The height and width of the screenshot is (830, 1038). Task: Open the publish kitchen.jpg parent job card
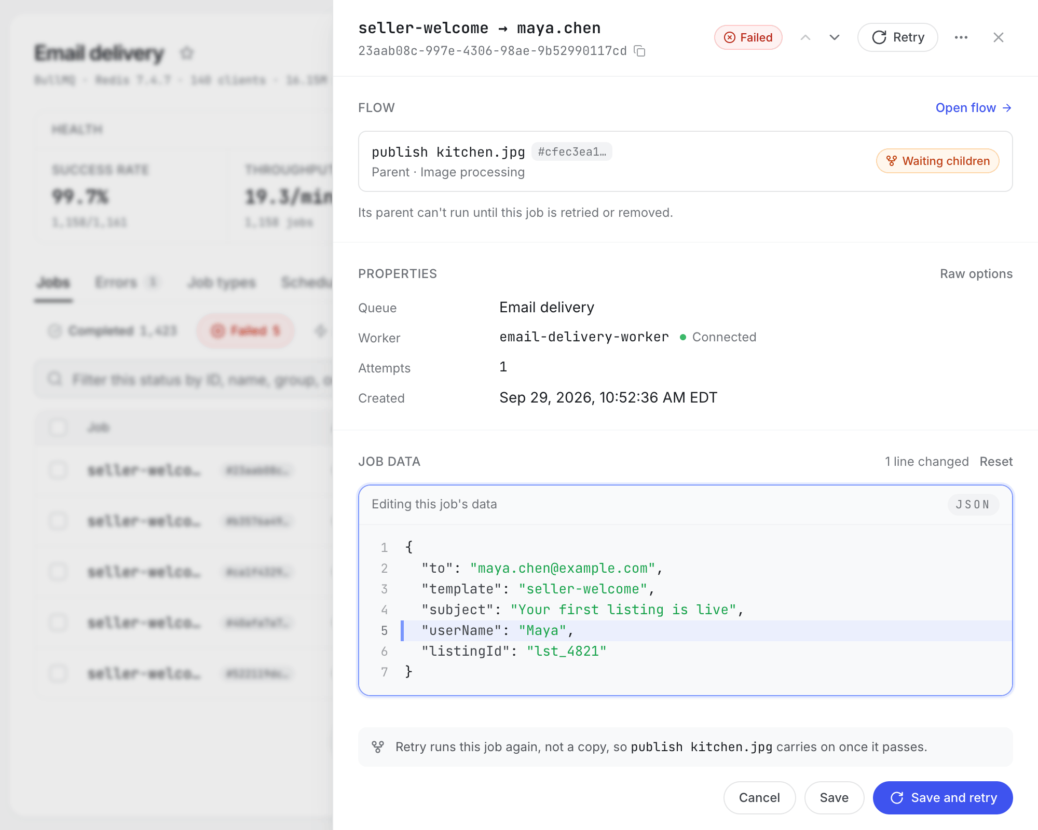click(685, 161)
